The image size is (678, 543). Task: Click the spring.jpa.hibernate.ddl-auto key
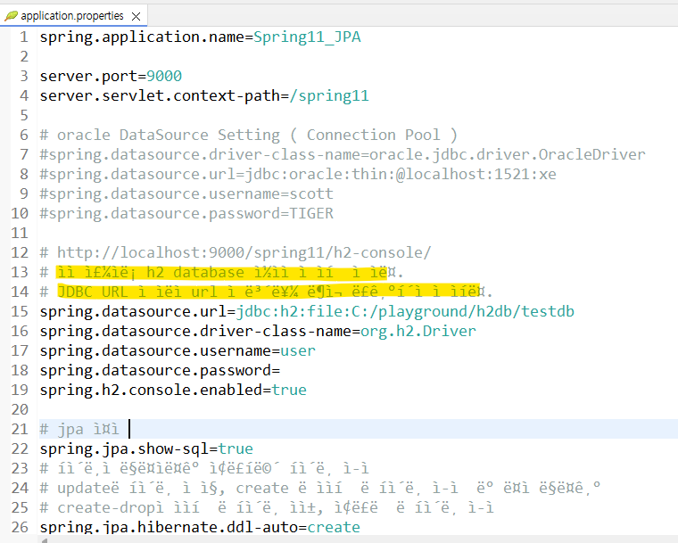(x=169, y=528)
